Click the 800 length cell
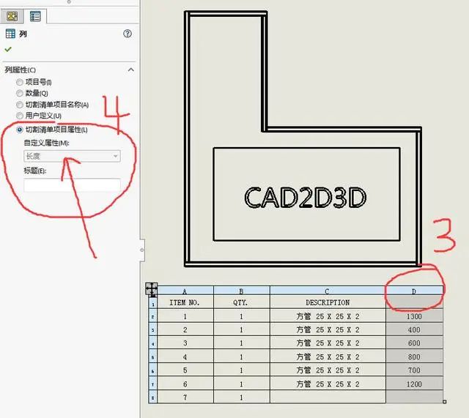 click(414, 357)
